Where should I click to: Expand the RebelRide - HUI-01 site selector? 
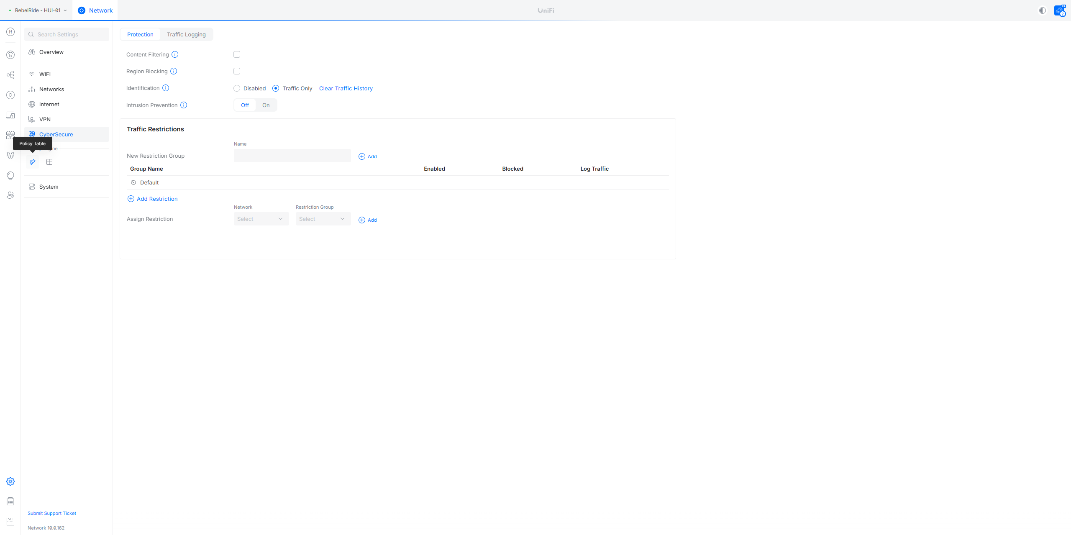pos(38,10)
